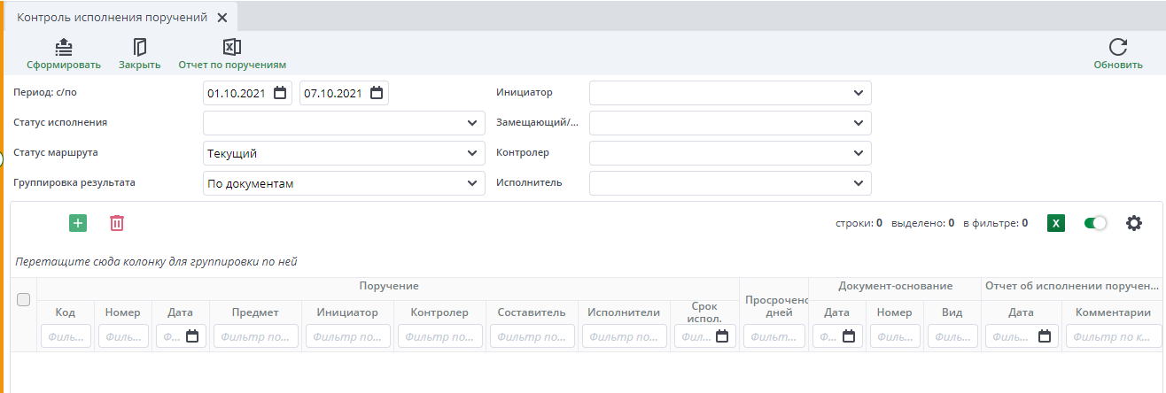Toggle the green switch near gear
The image size is (1166, 393).
point(1095,223)
